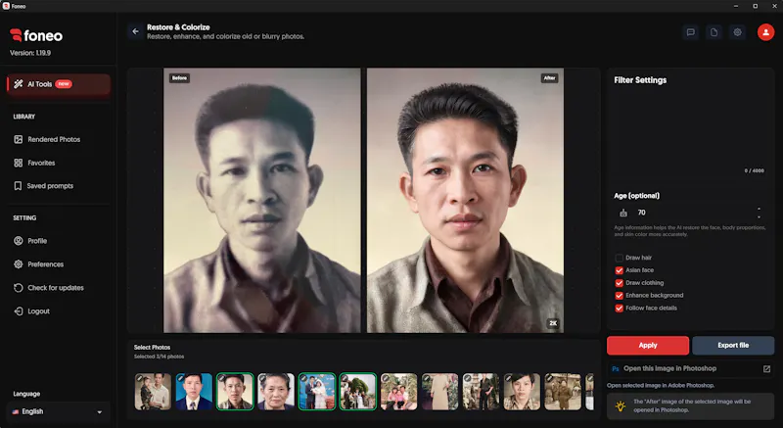
Task: Click the Check for updates refresh icon
Action: 18,288
